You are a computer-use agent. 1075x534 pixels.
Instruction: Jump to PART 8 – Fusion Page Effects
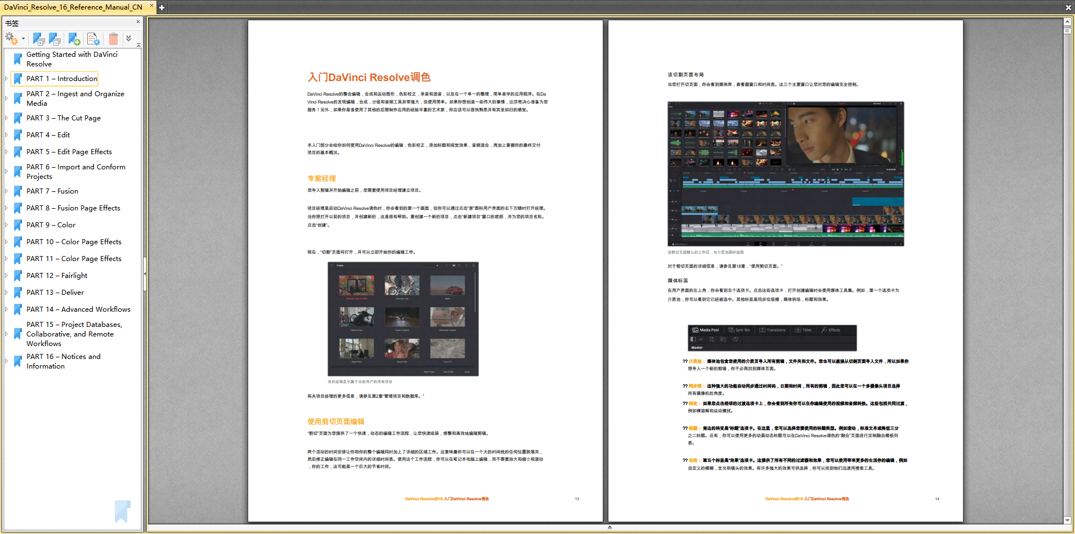(73, 208)
